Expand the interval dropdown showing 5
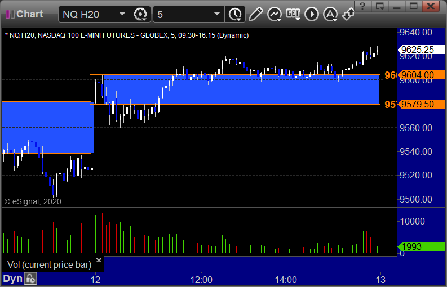The width and height of the screenshot is (447, 287). tap(217, 14)
